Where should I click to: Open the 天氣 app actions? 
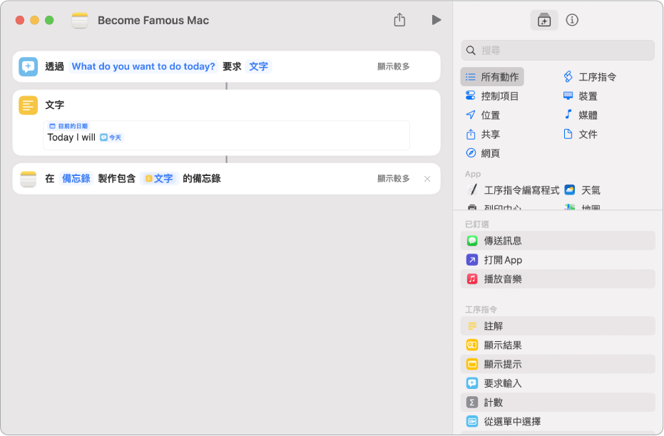[x=583, y=190]
